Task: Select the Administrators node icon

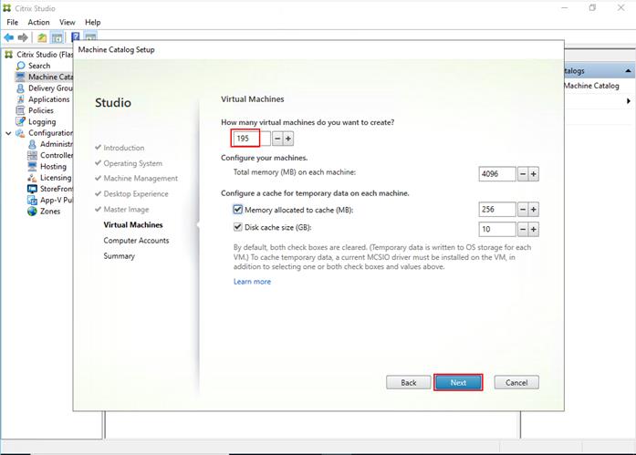Action: point(32,144)
